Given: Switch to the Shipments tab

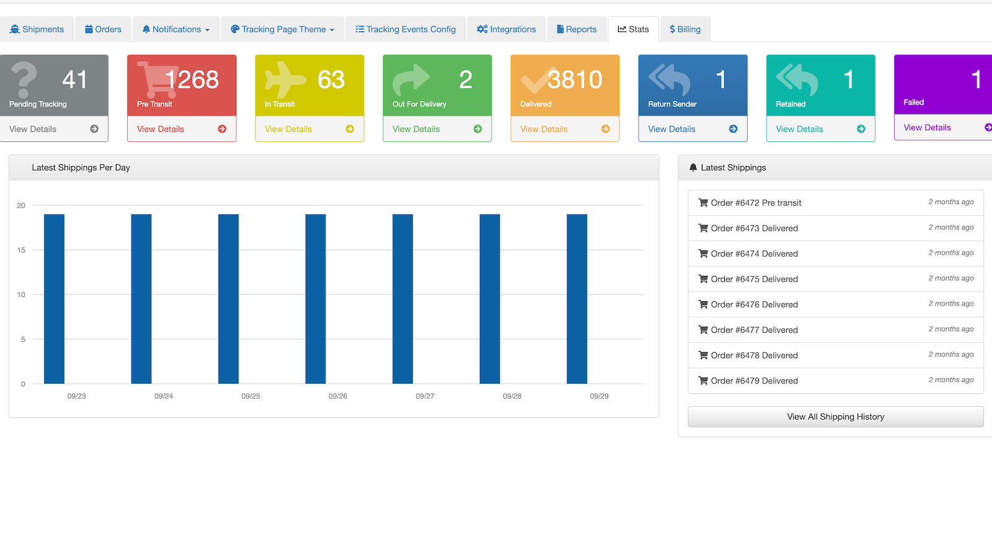Looking at the screenshot, I should click(37, 29).
